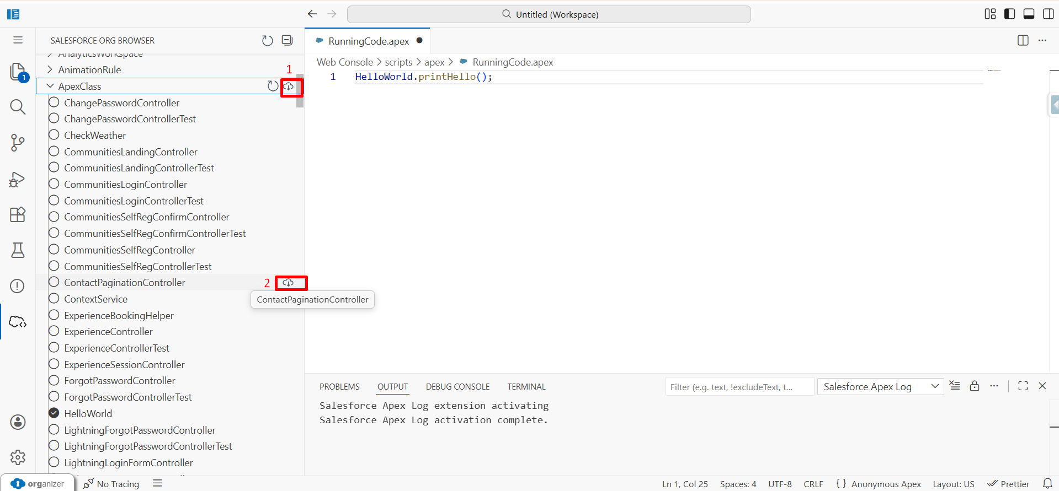Split the editor to the right
The image size is (1059, 491).
coord(1023,40)
